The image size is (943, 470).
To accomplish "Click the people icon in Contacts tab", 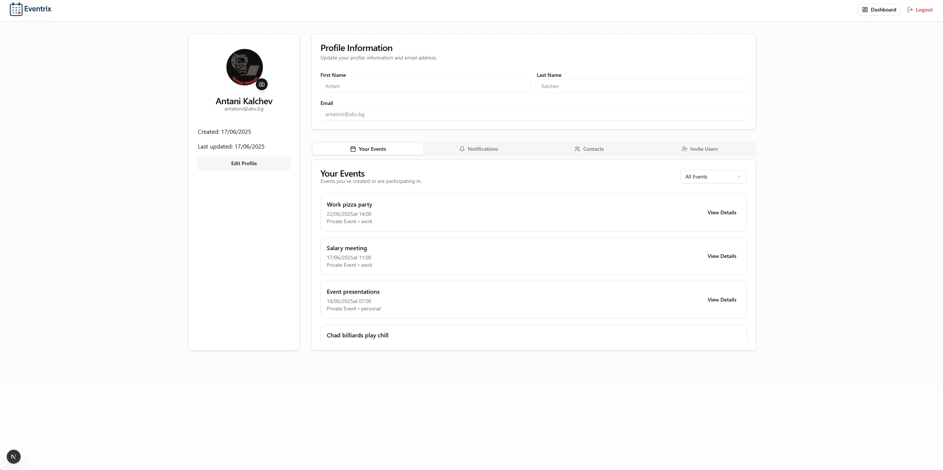I will (x=577, y=149).
